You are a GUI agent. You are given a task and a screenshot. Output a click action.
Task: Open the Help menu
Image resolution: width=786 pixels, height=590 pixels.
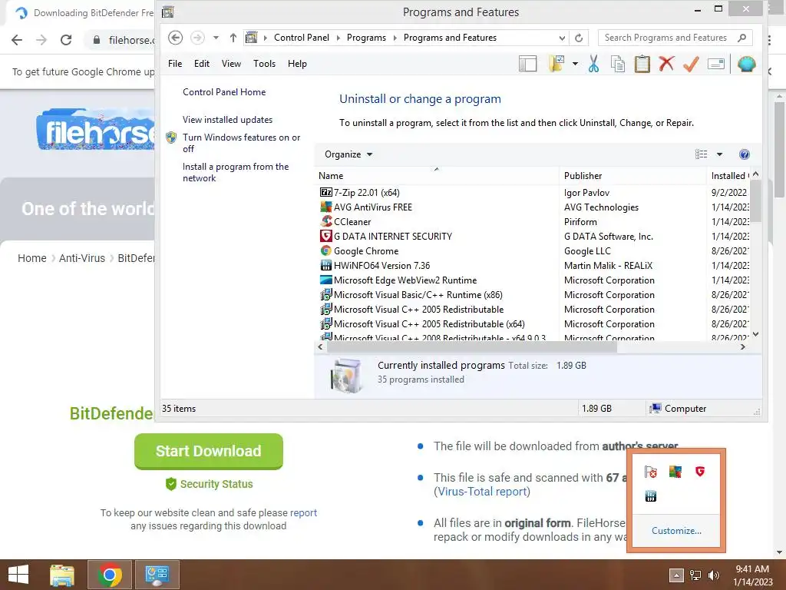297,64
